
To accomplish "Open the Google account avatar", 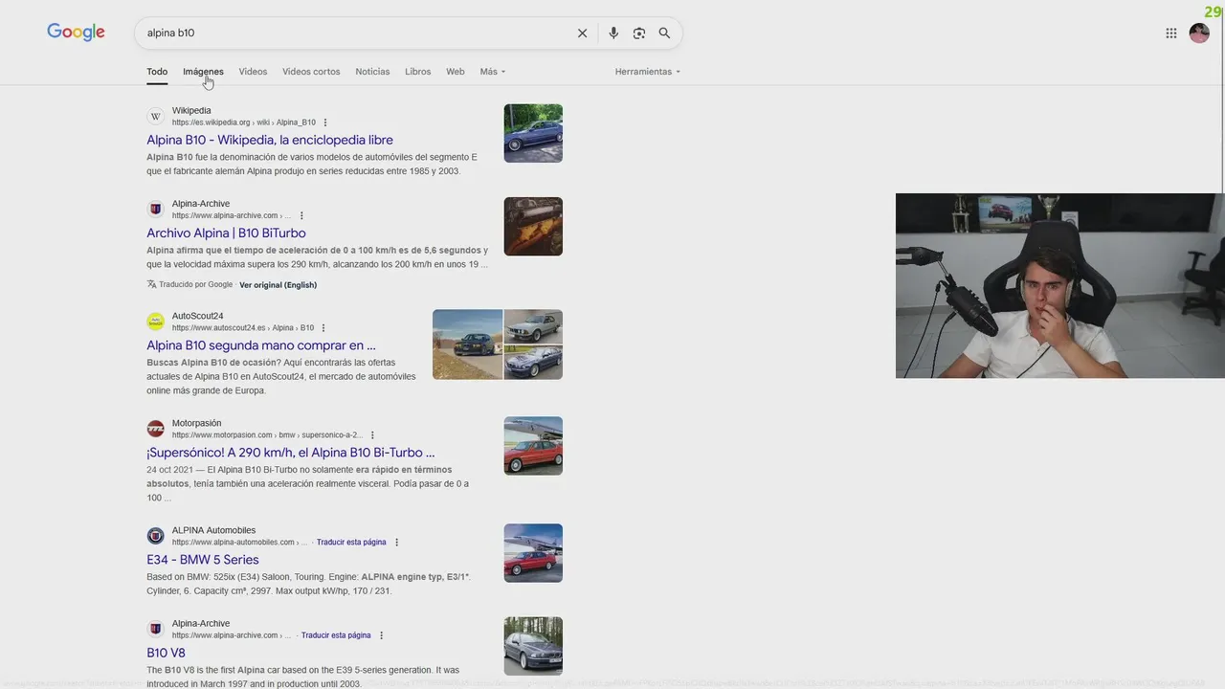I will click(1199, 33).
